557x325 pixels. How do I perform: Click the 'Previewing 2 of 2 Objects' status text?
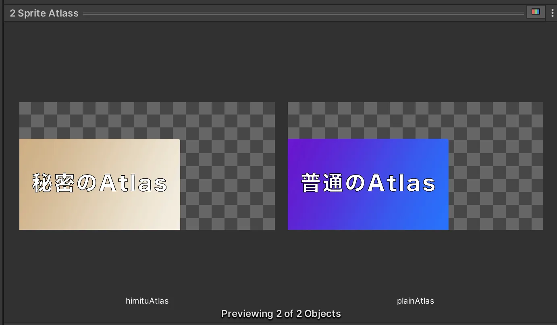281,313
